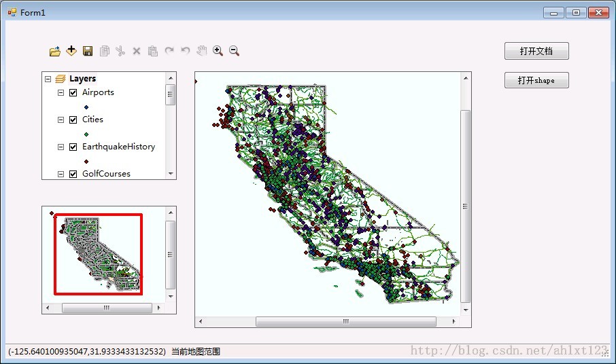Click the main map scroll up arrow
Screen dimensions: 616x364
click(466, 78)
